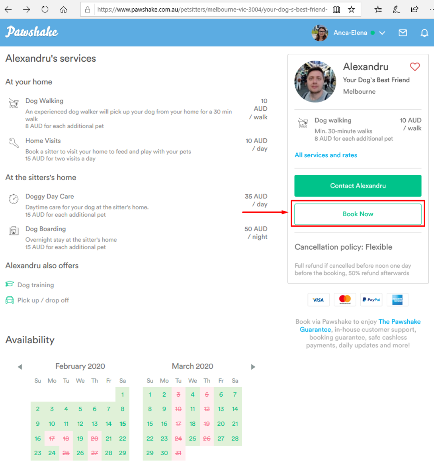
Task: Show next month in availability calendar
Action: tap(253, 367)
